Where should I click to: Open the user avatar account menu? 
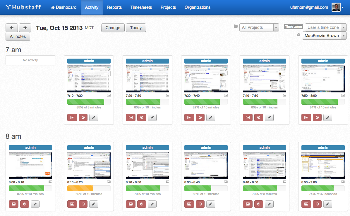click(x=337, y=7)
